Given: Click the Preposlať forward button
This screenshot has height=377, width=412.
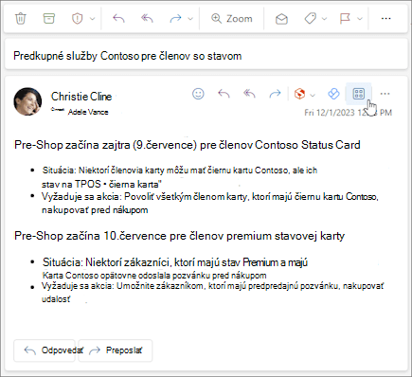Looking at the screenshot, I should point(116,350).
